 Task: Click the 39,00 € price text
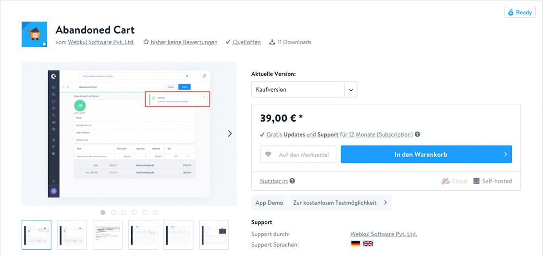pos(282,118)
